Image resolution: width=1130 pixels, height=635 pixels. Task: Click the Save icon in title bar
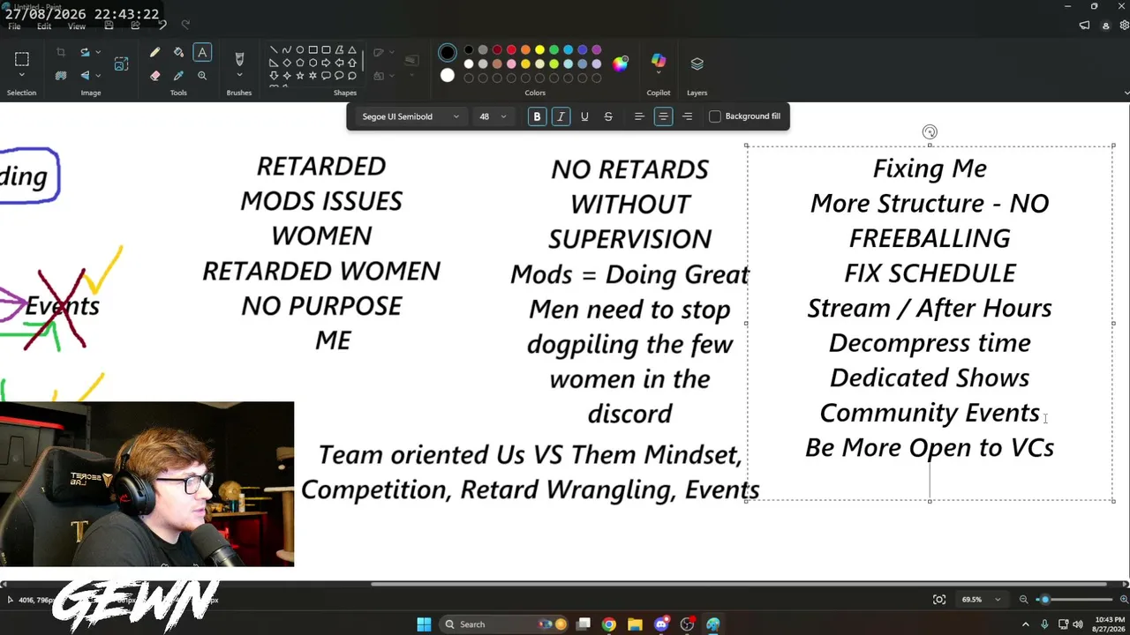109,26
